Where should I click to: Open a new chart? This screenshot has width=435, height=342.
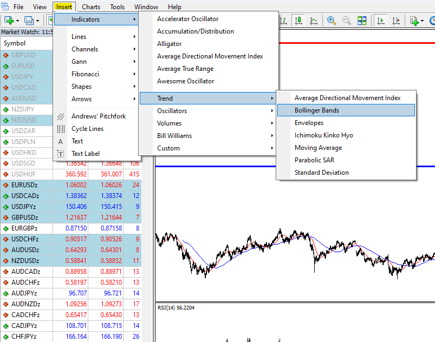click(9, 20)
